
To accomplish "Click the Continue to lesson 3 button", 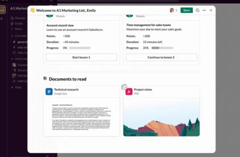I will pyautogui.click(x=161, y=57).
